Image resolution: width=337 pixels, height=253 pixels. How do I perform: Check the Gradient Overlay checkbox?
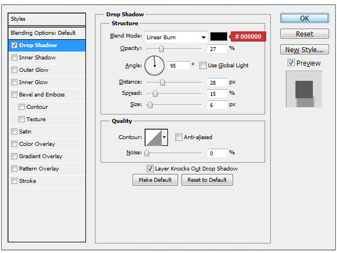pyautogui.click(x=14, y=156)
